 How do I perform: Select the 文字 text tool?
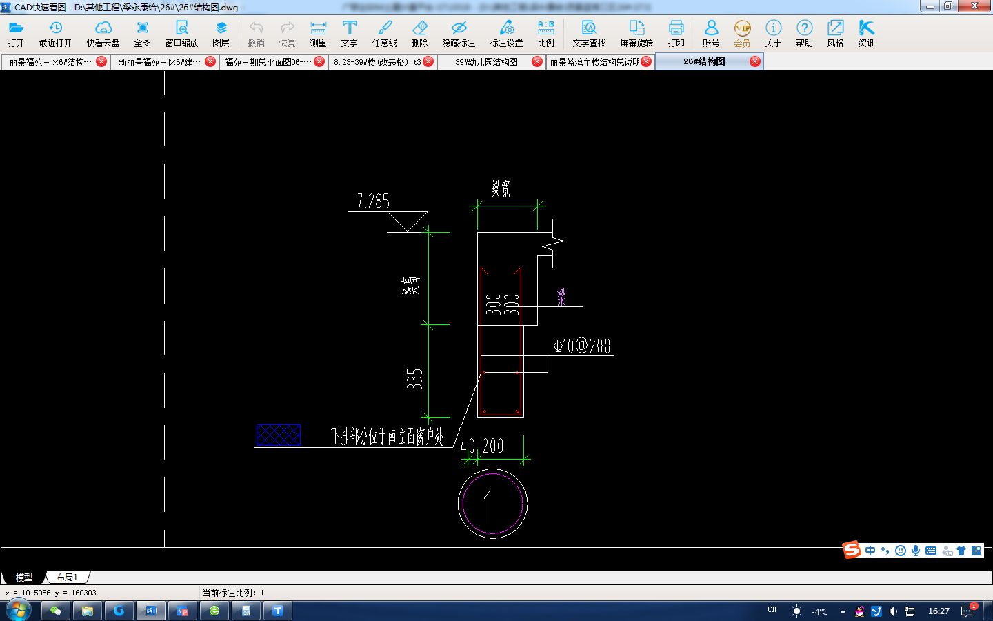349,33
